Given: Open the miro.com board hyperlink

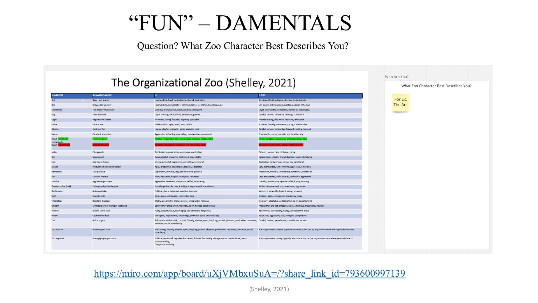Looking at the screenshot, I should [249, 273].
